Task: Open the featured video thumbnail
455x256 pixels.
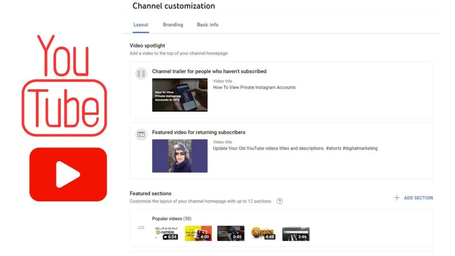Action: coord(180,156)
